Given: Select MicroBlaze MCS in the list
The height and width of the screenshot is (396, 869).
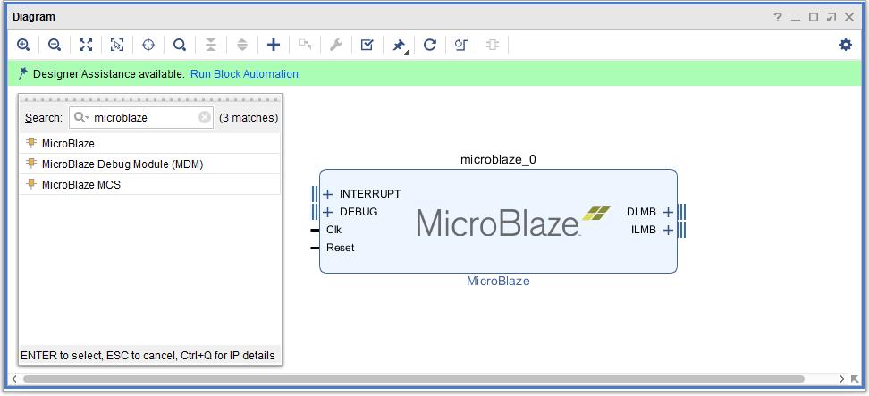Looking at the screenshot, I should (149, 184).
